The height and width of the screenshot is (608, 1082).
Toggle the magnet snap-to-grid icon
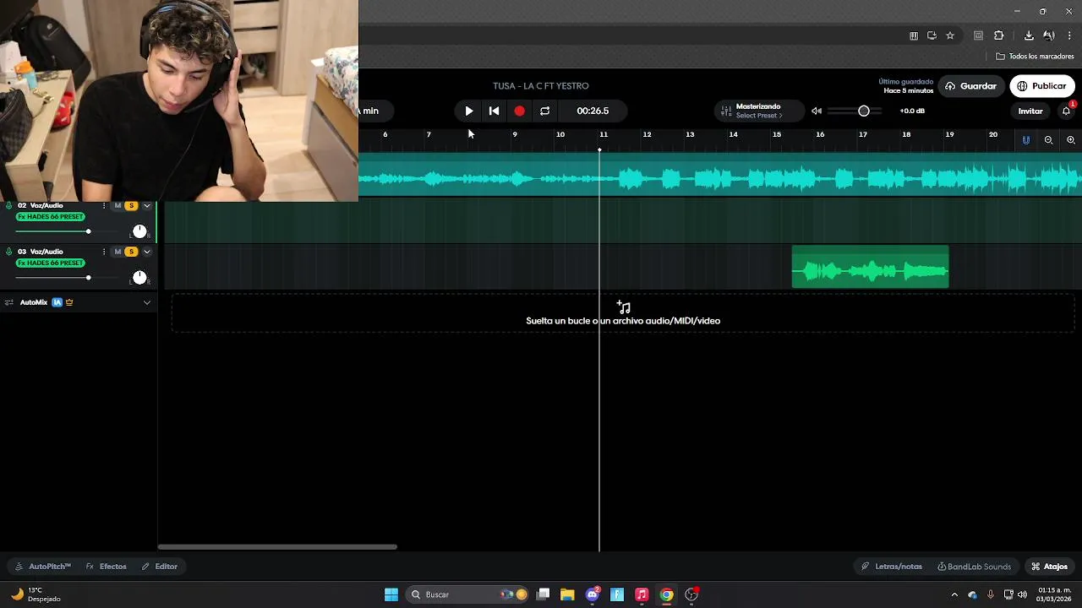(x=1026, y=140)
